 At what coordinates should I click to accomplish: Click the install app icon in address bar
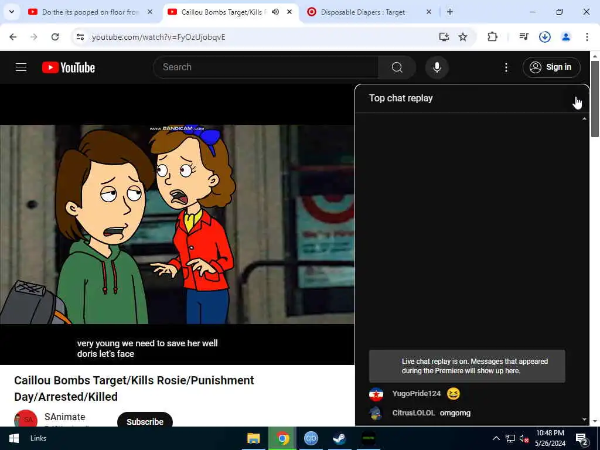tap(444, 37)
